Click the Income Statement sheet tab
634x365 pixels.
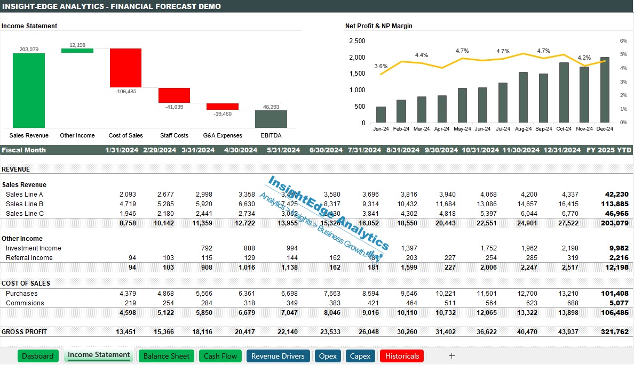click(x=99, y=355)
